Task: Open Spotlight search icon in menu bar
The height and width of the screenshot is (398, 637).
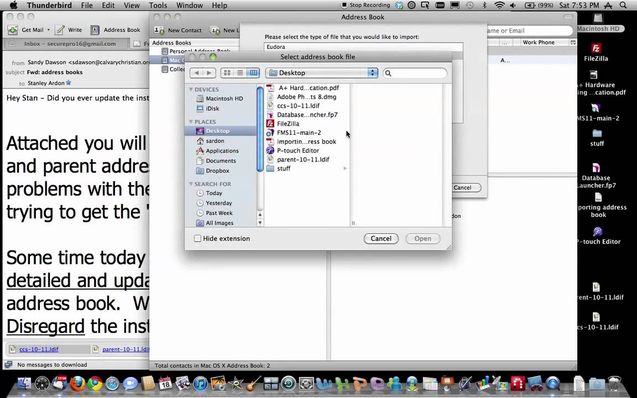Action: pos(623,6)
